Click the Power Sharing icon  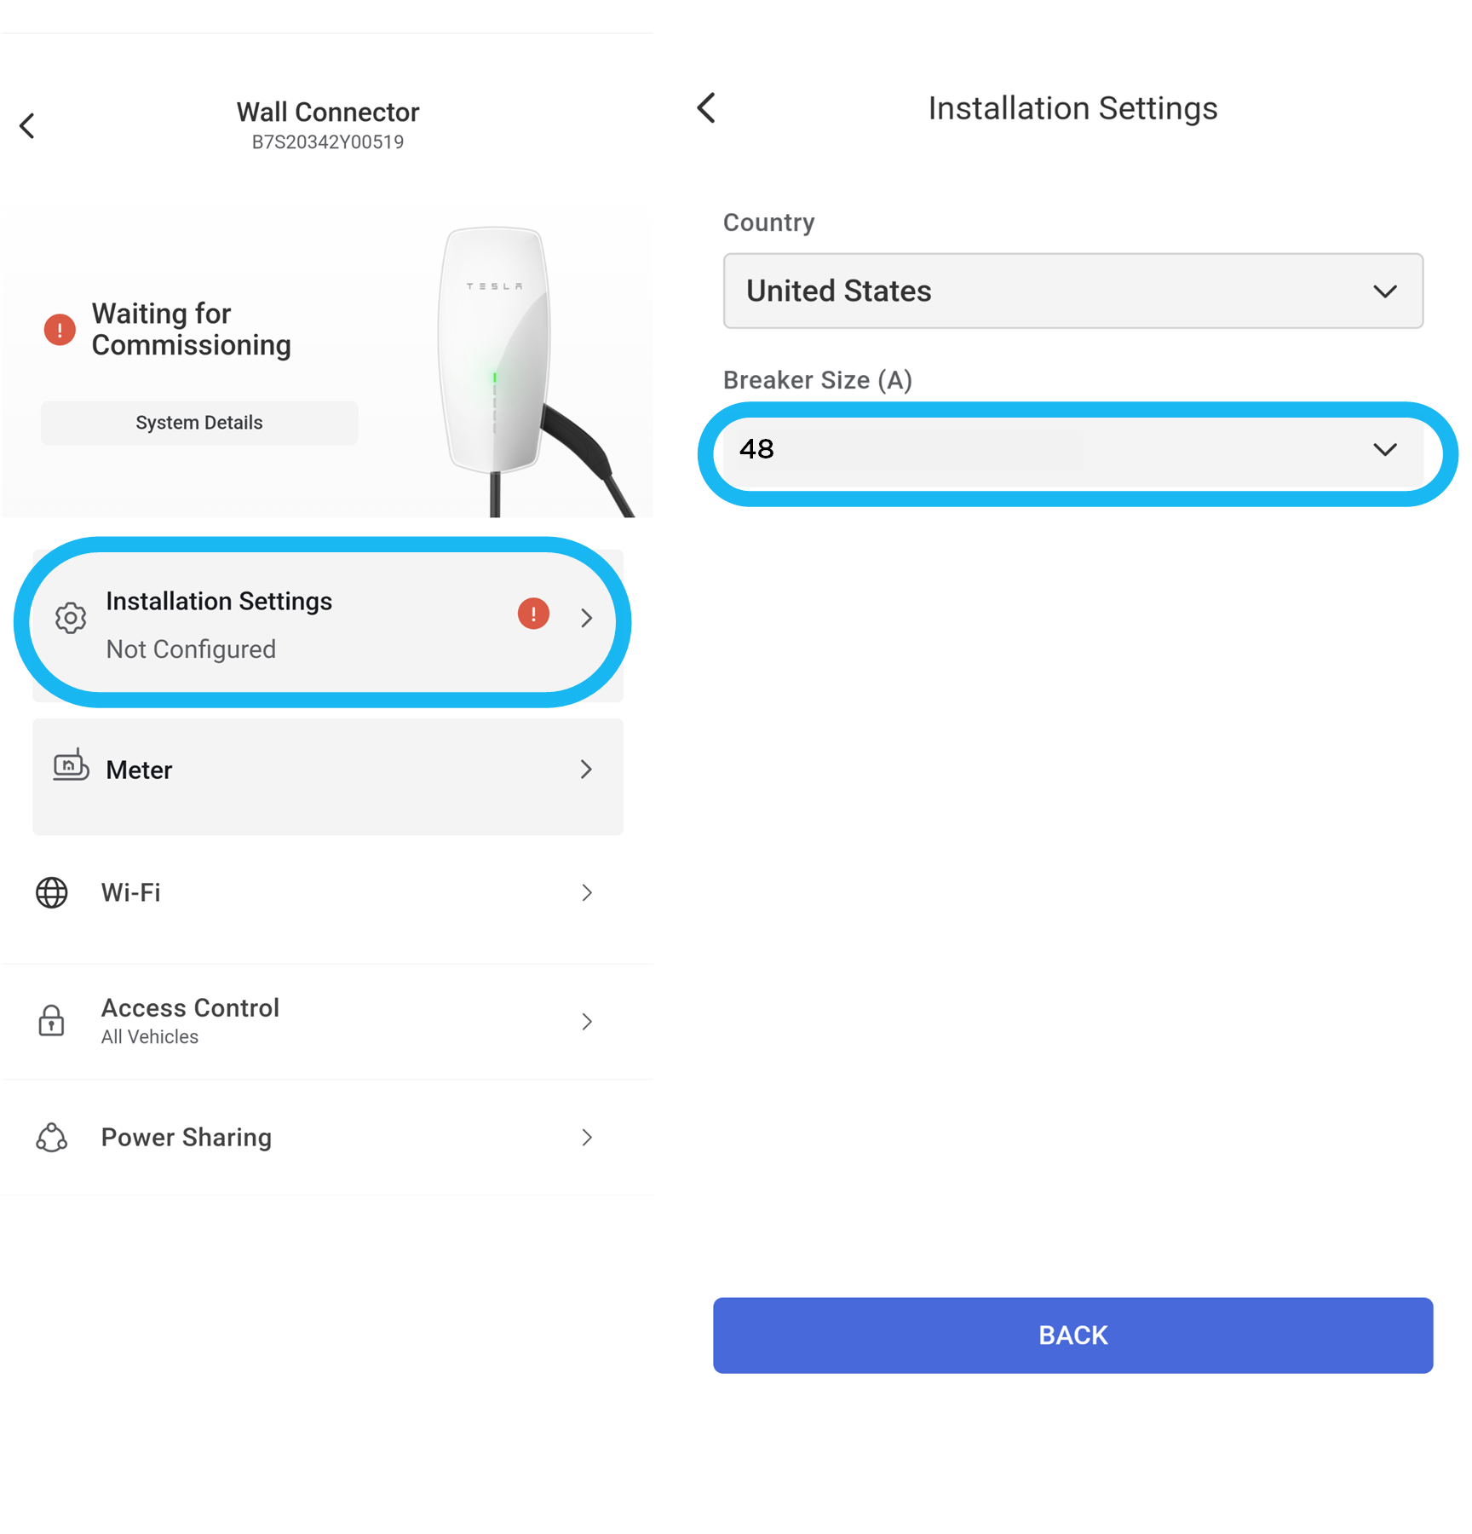(x=52, y=1138)
